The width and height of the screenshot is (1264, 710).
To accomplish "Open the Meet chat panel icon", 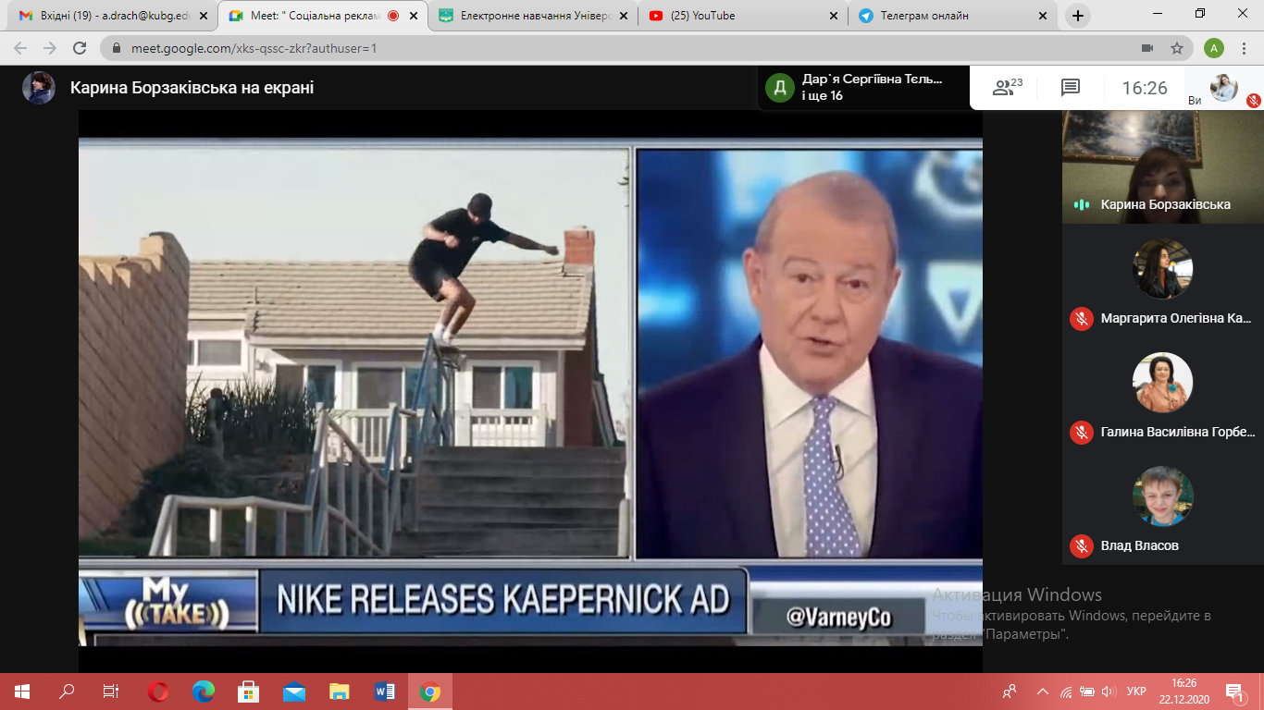I will click(x=1071, y=88).
